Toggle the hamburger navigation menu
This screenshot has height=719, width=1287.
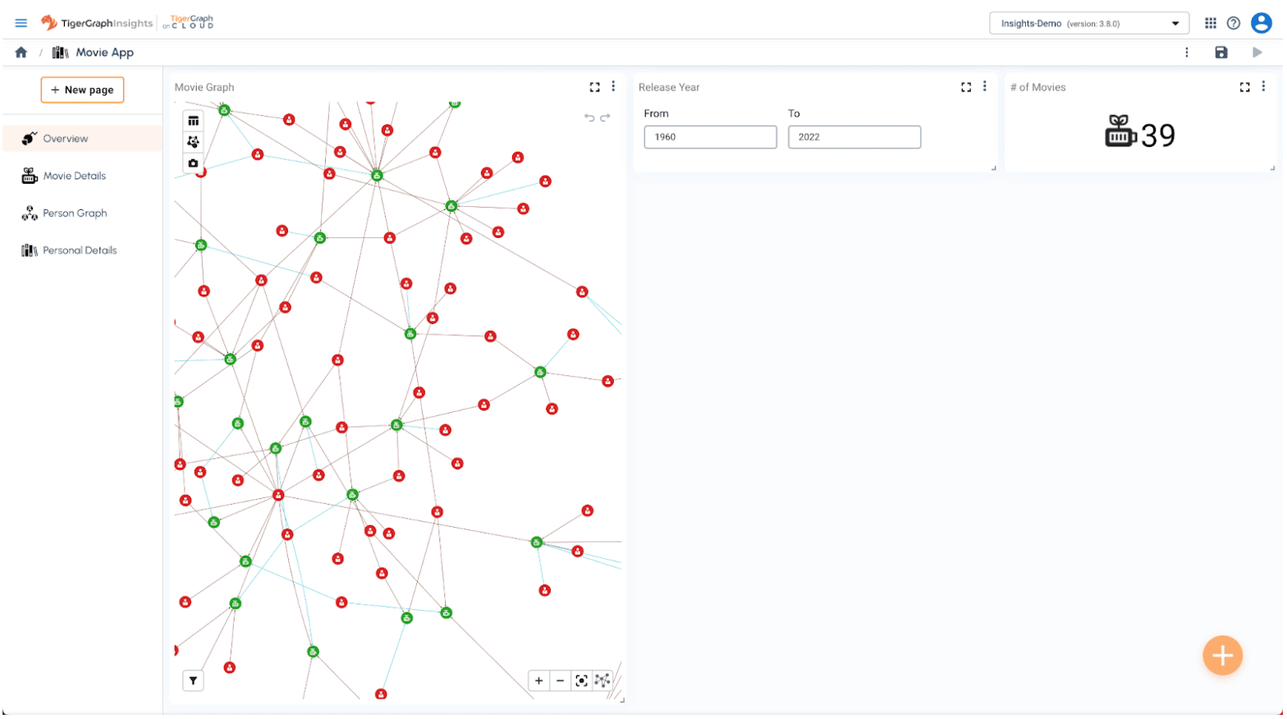(x=21, y=23)
